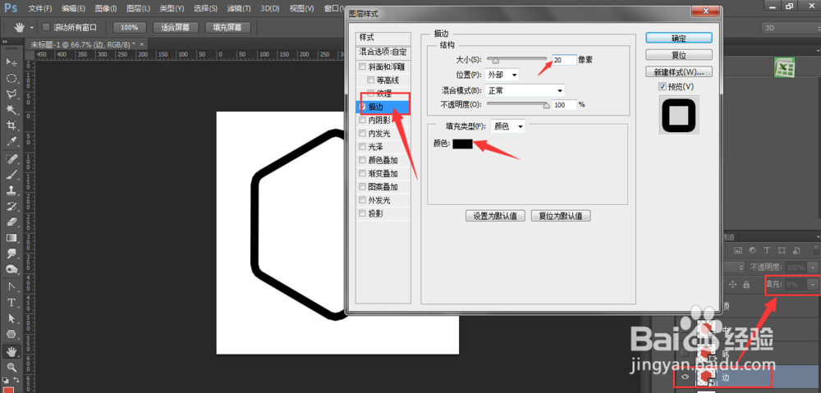Open the 位置 dropdown
Viewport: 821px width, 393px height.
pyautogui.click(x=502, y=75)
